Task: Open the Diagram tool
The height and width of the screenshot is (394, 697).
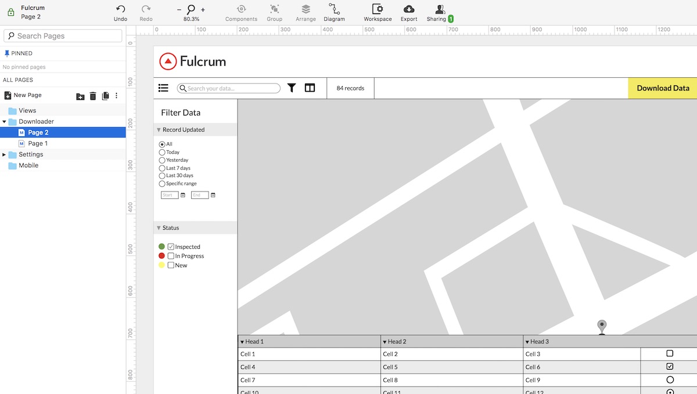Action: pyautogui.click(x=334, y=9)
